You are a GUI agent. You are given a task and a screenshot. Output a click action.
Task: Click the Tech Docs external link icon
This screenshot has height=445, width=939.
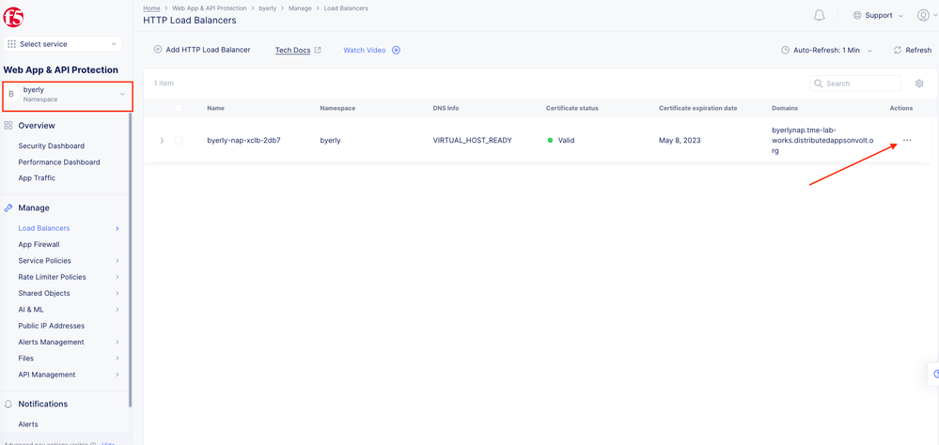click(318, 51)
